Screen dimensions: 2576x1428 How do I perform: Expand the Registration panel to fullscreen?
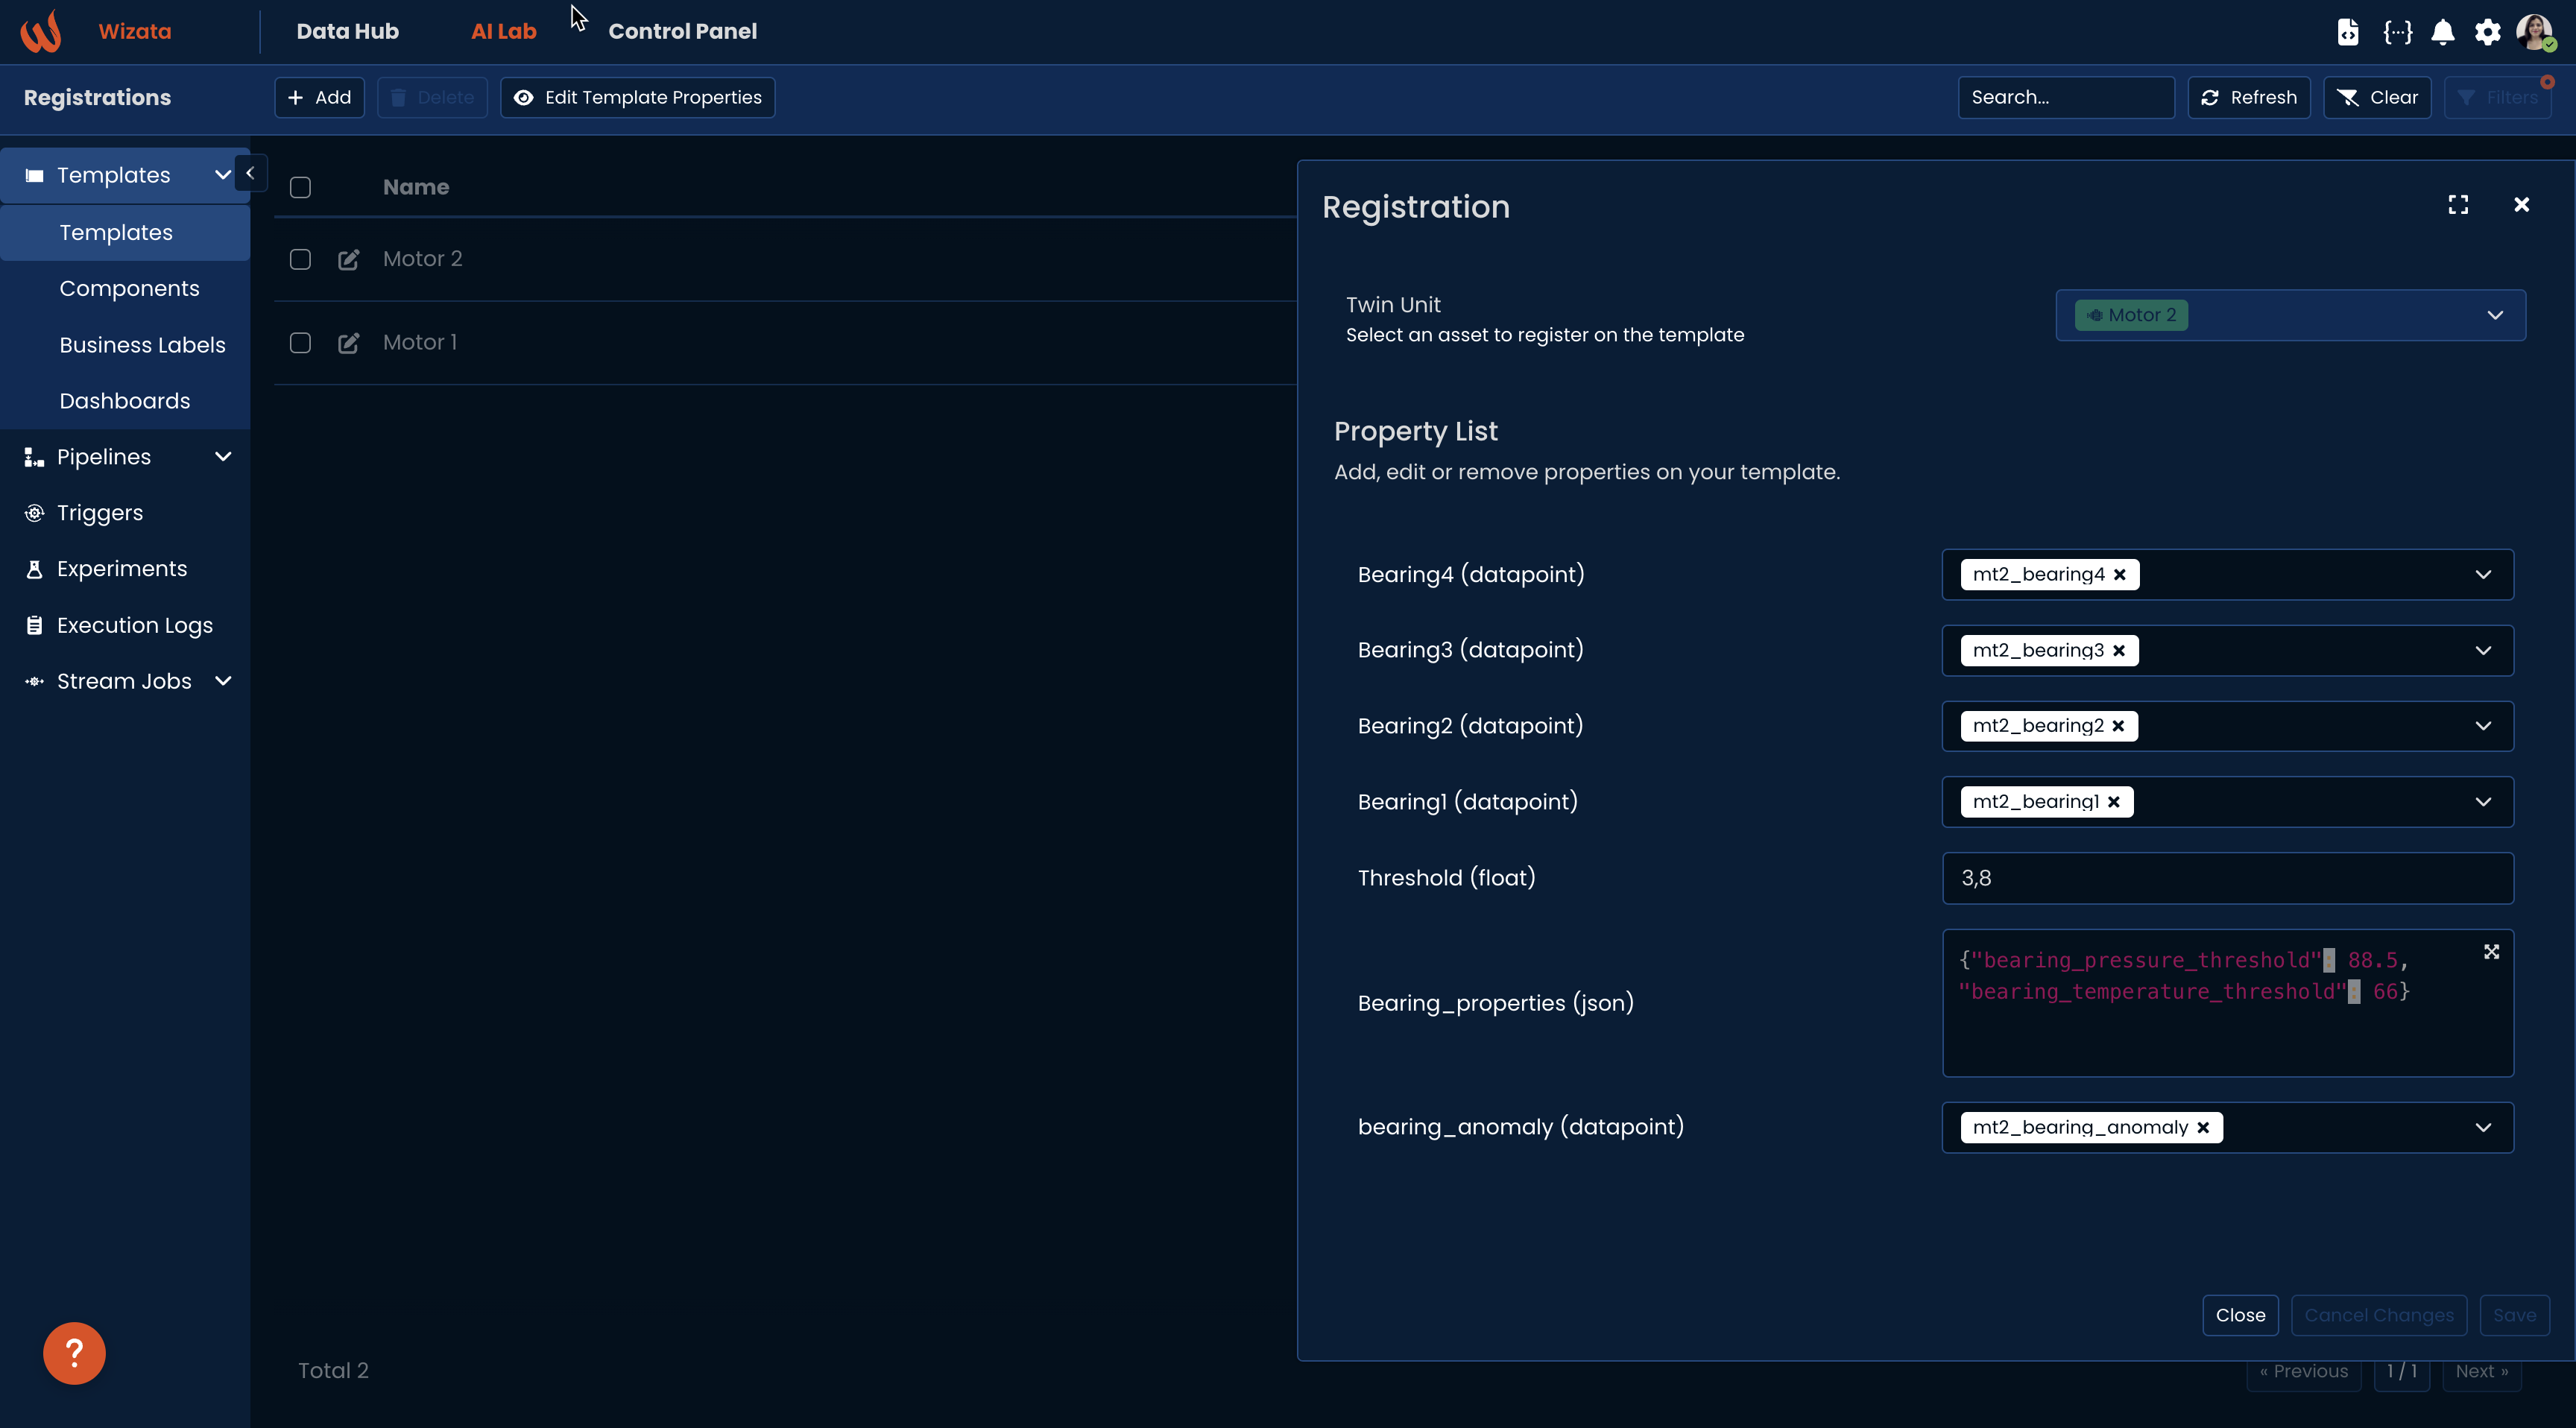coord(2458,205)
